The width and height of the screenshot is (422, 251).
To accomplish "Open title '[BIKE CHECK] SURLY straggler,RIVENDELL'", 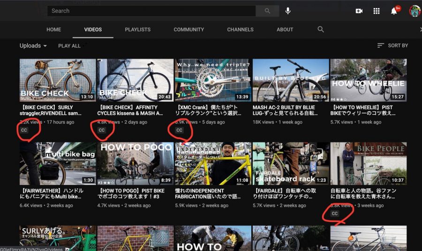I will [x=50, y=110].
